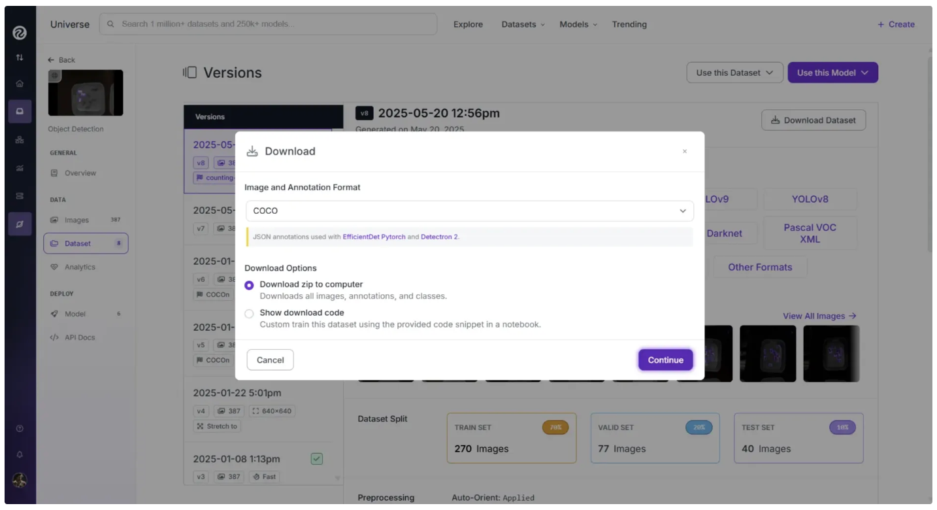The width and height of the screenshot is (937, 510).
Task: Click the Other Formats button
Action: [x=760, y=267]
